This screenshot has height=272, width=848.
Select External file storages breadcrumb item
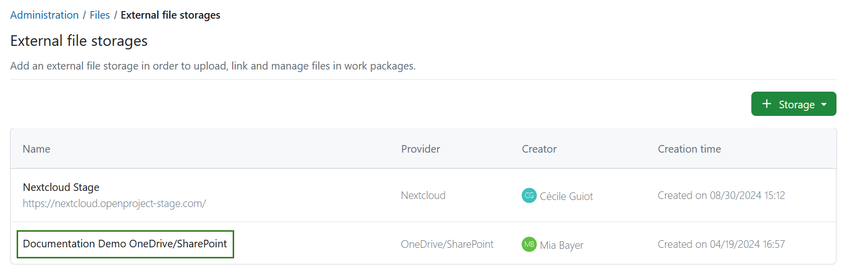click(x=170, y=15)
